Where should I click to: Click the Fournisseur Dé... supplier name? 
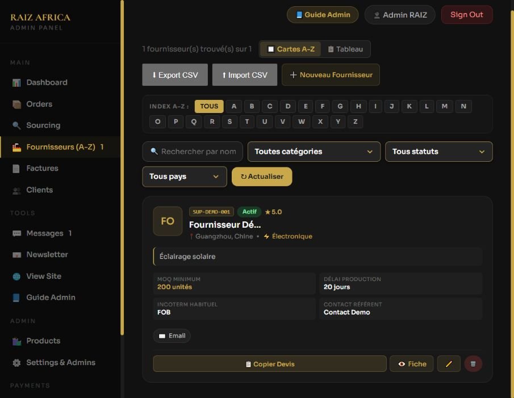pyautogui.click(x=225, y=225)
